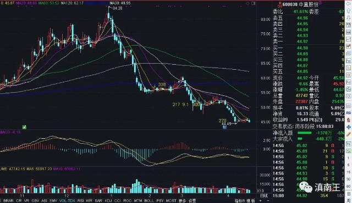Click the minus zoom-out button
This screenshot has width=352, height=203.
268,201
